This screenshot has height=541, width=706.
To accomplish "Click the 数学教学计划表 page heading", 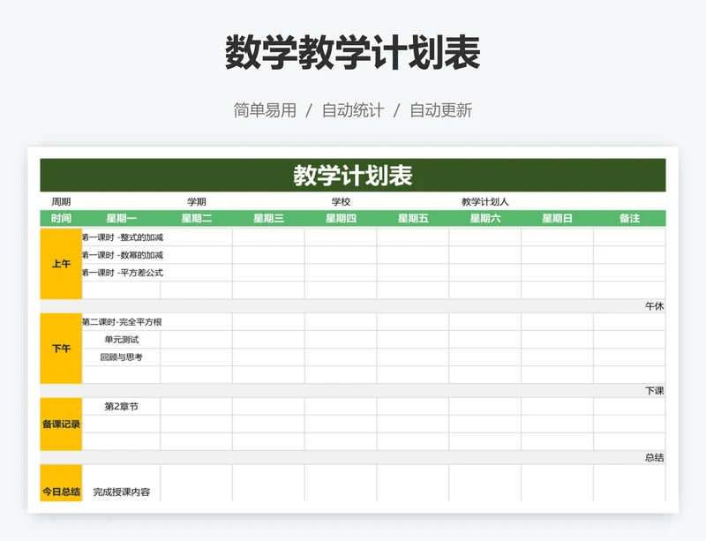I will [x=352, y=53].
